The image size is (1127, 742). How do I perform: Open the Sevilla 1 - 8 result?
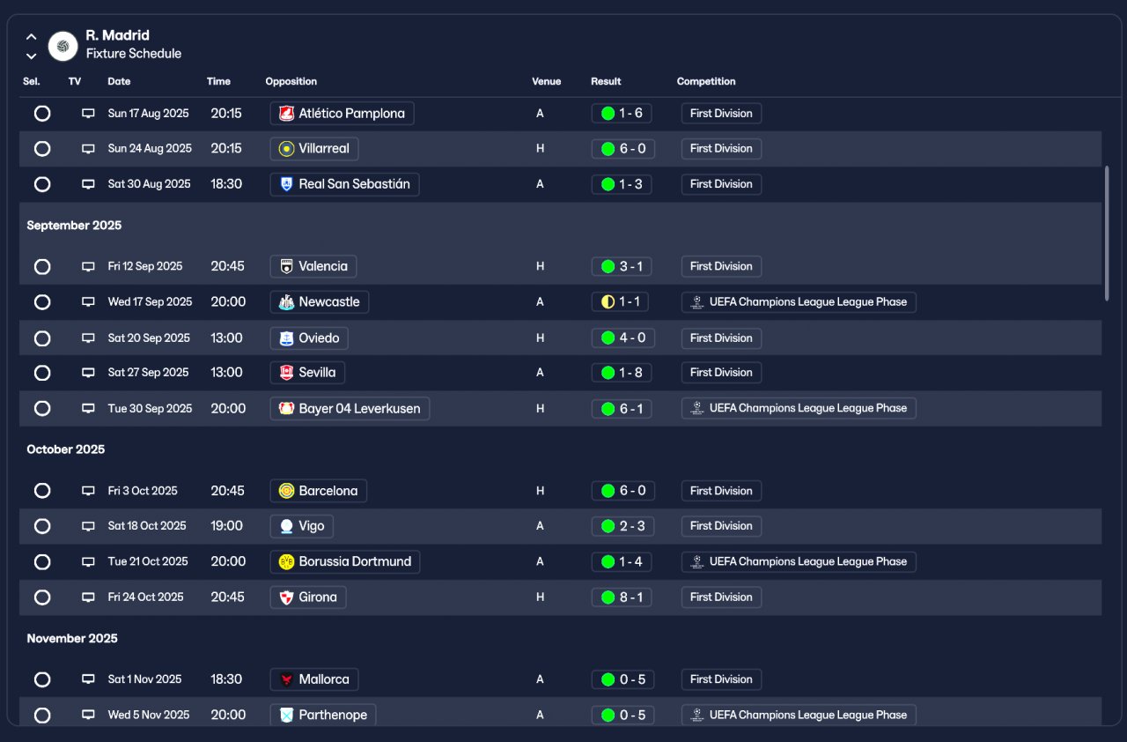coord(622,373)
